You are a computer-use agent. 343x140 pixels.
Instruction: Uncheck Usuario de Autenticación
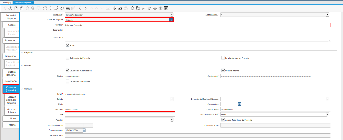click(68, 70)
